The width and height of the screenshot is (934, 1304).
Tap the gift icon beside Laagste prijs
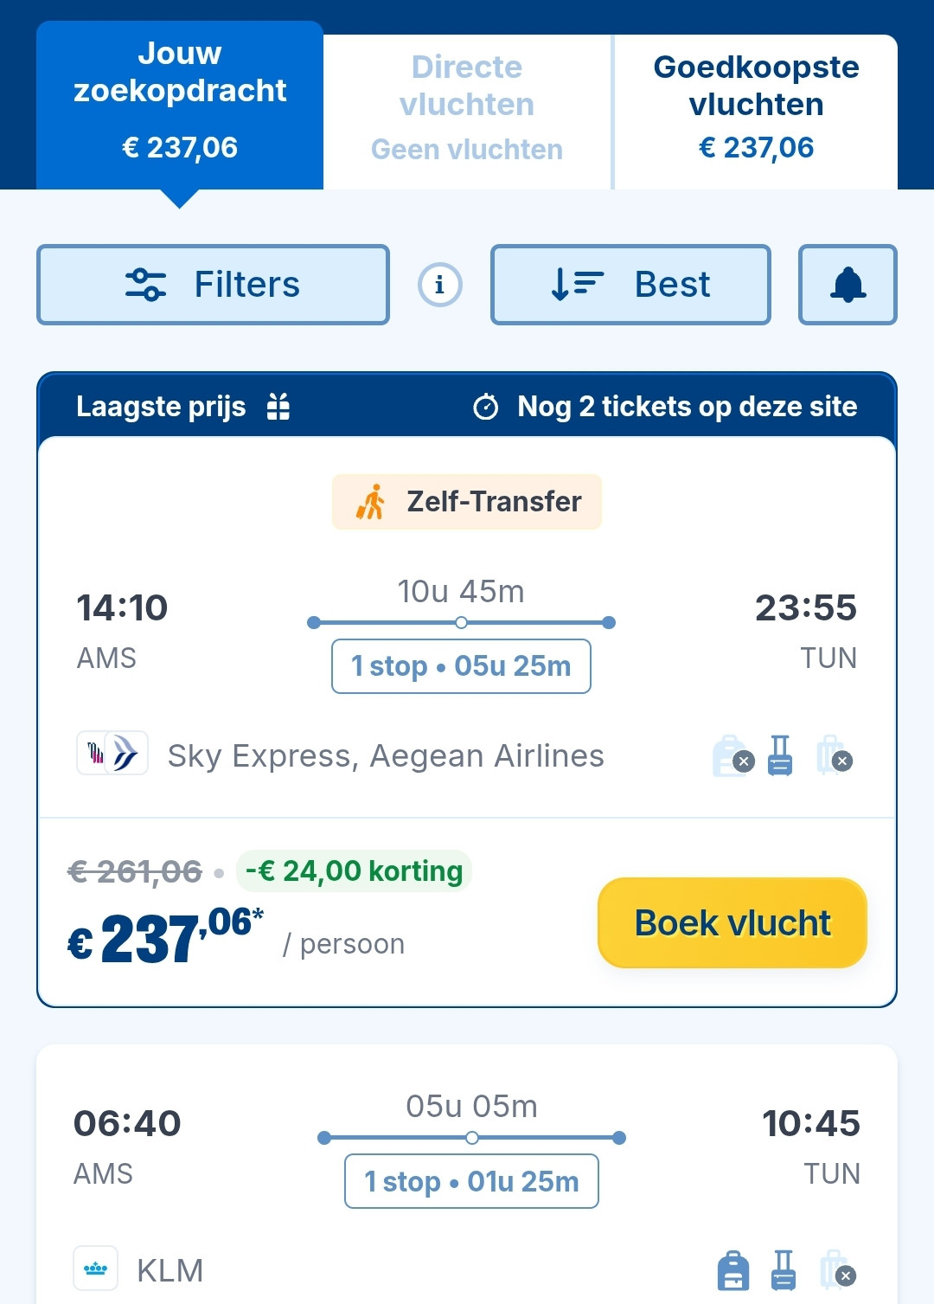278,406
